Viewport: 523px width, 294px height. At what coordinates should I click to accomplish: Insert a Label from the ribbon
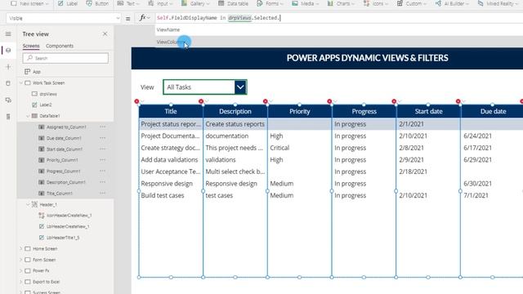click(x=68, y=3)
